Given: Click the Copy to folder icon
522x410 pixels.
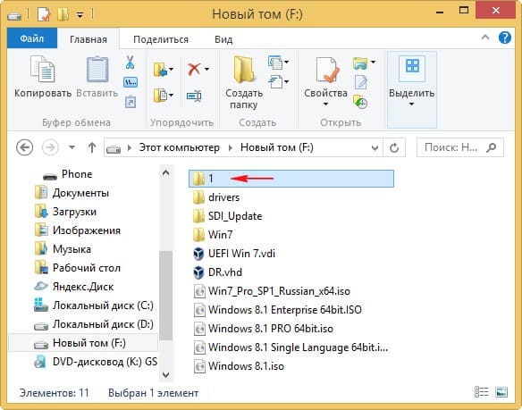Looking at the screenshot, I should [160, 96].
